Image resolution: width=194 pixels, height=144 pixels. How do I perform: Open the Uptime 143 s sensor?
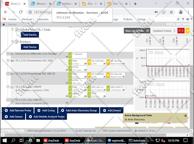[x=78, y=95]
